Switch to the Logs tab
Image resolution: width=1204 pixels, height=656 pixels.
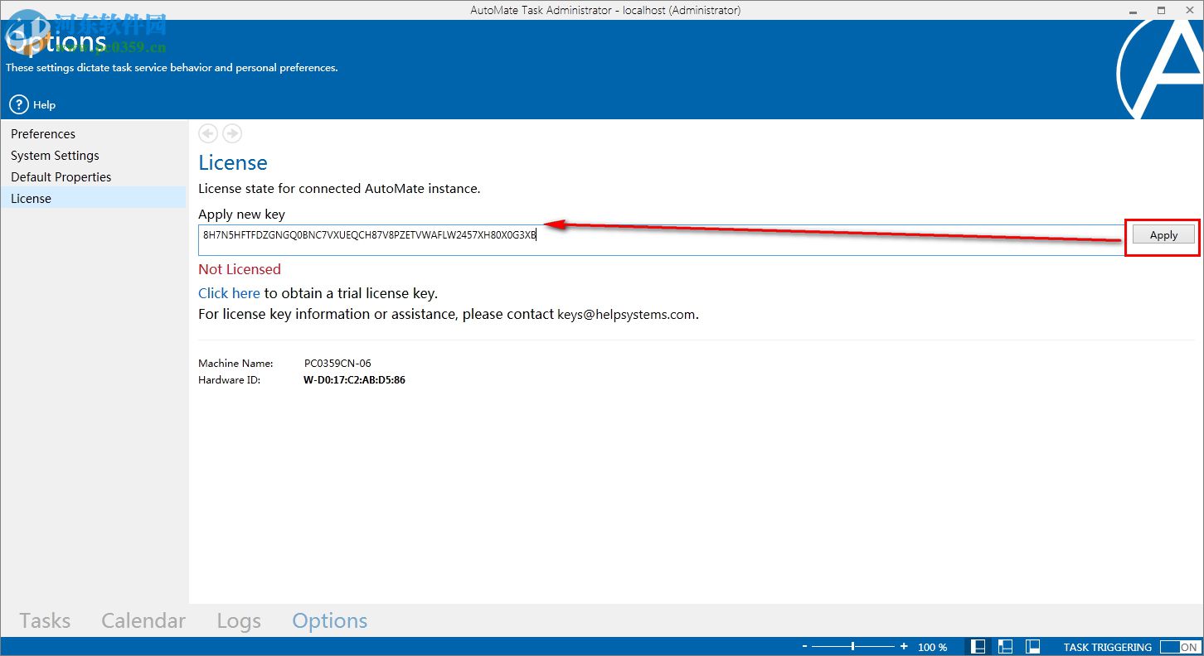(x=239, y=620)
